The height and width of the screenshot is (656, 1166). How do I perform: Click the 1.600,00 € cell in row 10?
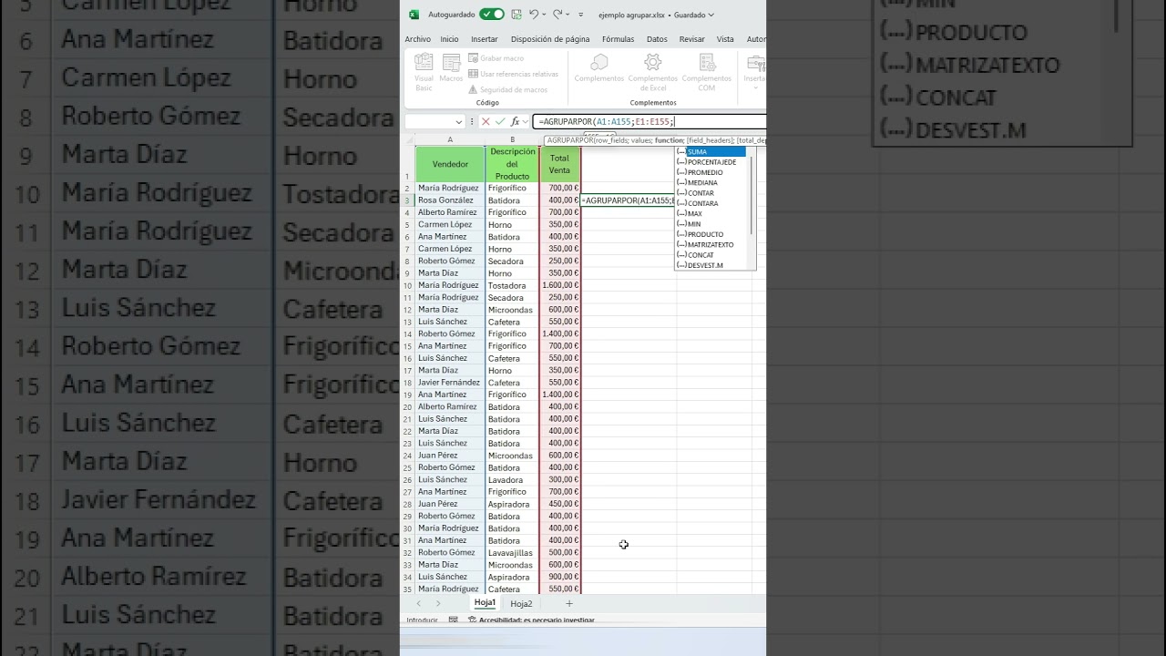(559, 285)
